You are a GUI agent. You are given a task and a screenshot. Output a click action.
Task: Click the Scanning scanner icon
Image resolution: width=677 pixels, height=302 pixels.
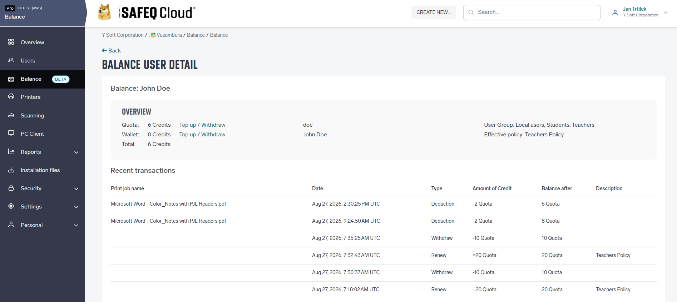pos(11,115)
